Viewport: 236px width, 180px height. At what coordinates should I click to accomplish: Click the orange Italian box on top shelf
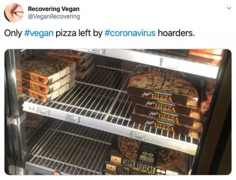click(205, 56)
